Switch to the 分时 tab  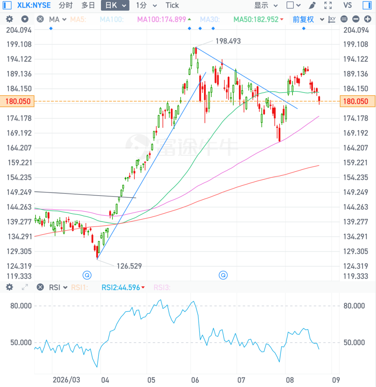coord(66,5)
